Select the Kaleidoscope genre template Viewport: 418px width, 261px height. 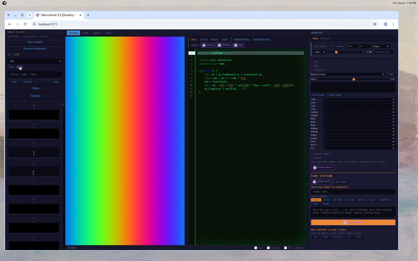(385, 200)
